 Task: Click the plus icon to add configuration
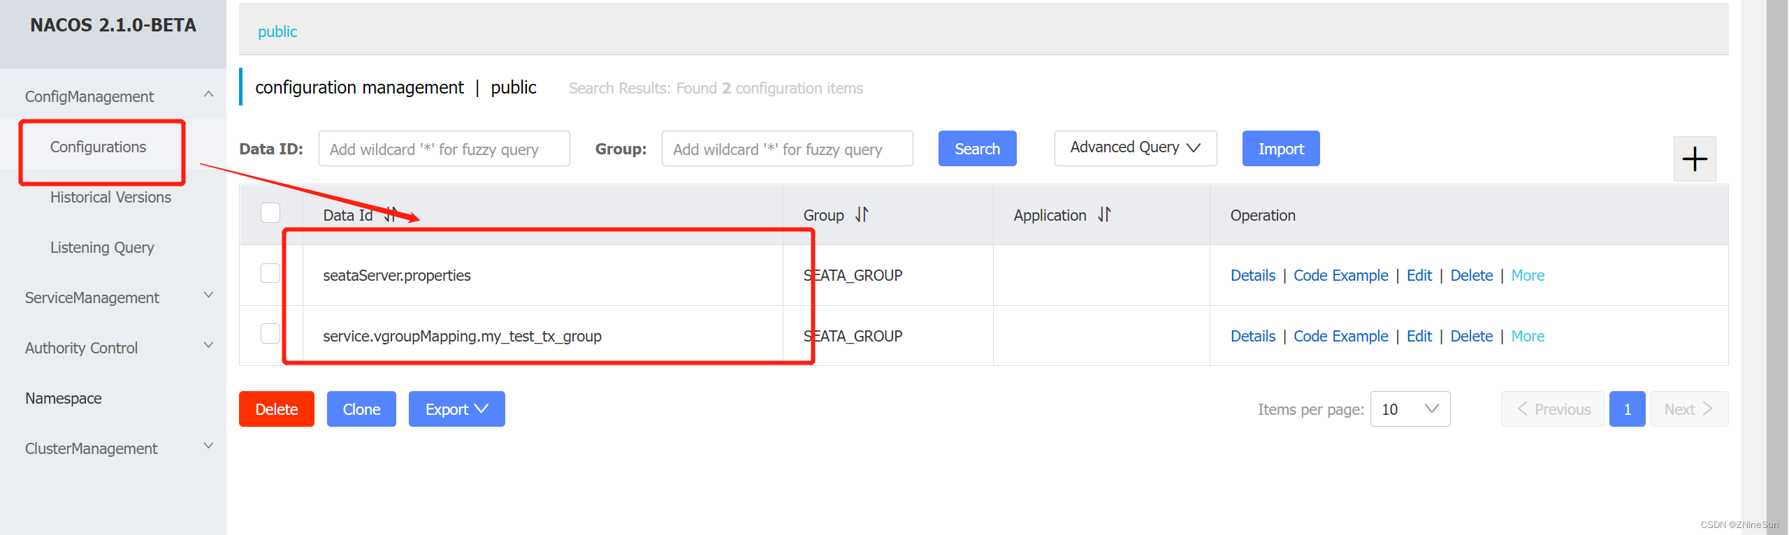1695,159
